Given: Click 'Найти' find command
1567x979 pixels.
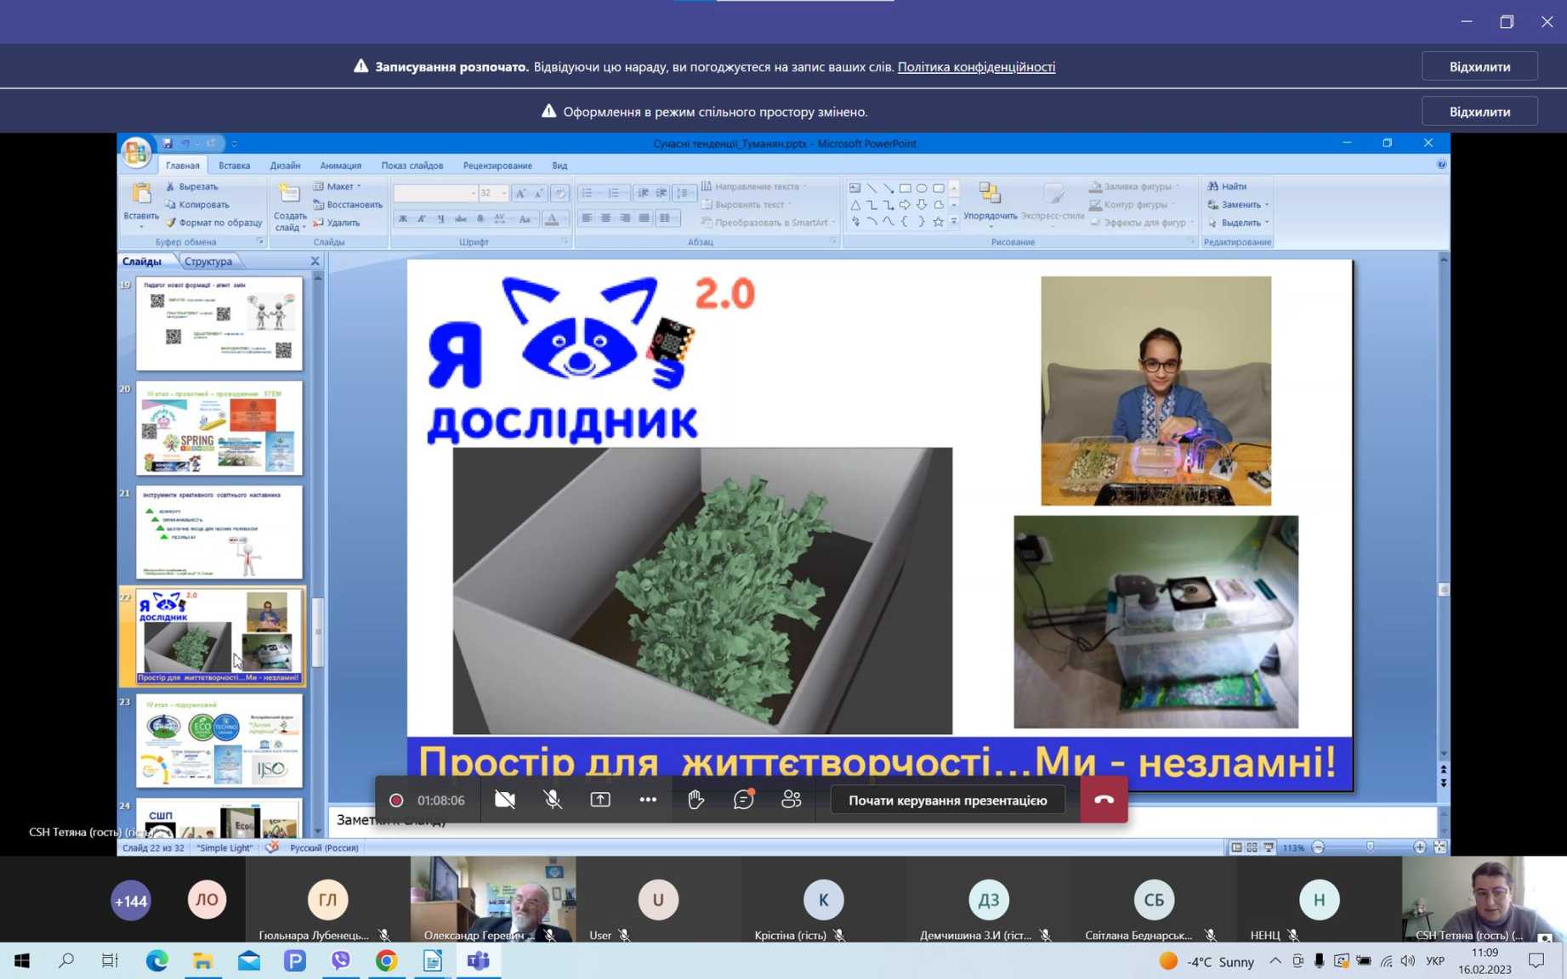Looking at the screenshot, I should pyautogui.click(x=1227, y=186).
